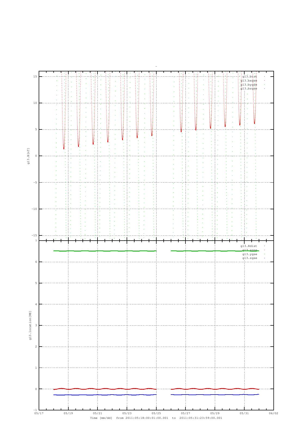Click the 4 tick on the location axis
The height and width of the screenshot is (436, 308).
click(x=36, y=304)
